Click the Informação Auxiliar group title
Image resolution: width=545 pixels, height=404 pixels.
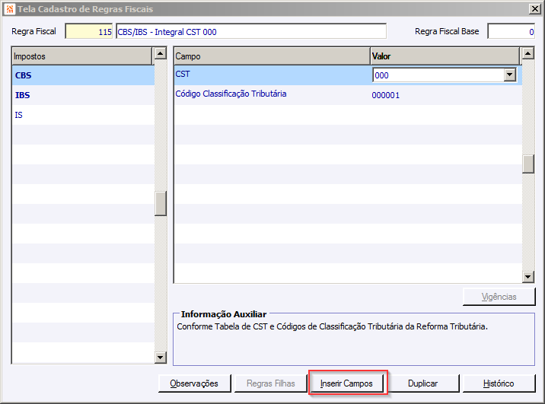(224, 314)
